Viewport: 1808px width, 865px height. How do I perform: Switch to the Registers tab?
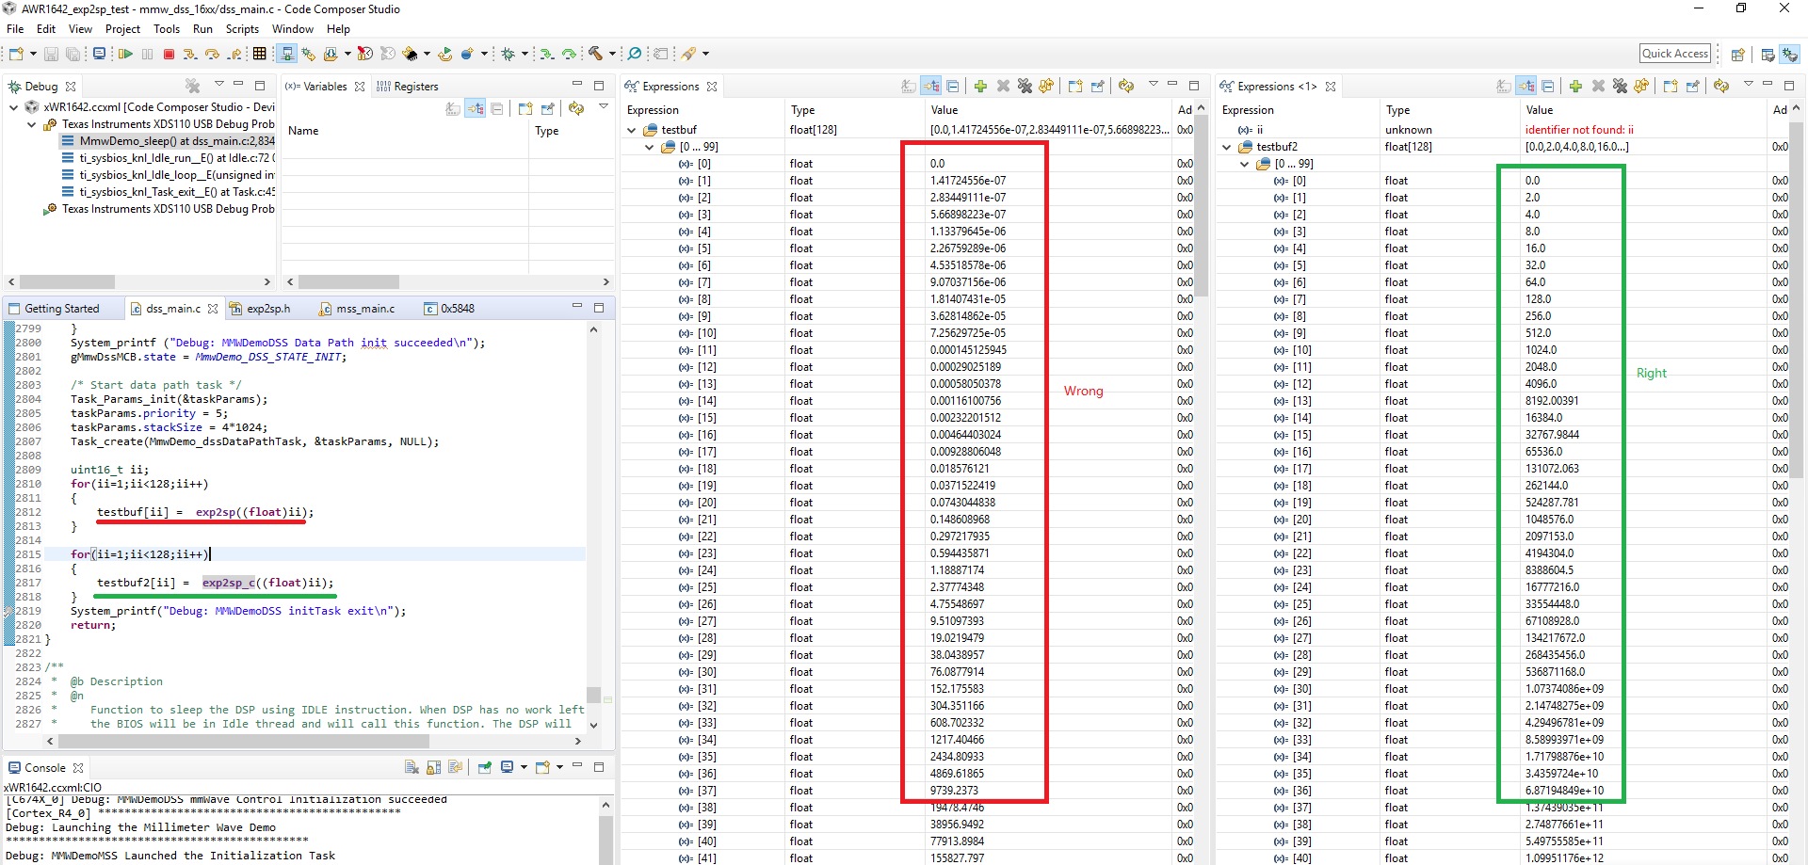pos(408,87)
